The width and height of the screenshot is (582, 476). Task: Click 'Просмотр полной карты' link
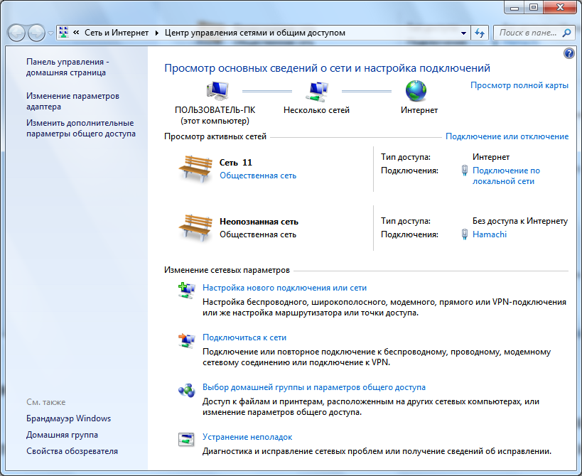point(519,85)
